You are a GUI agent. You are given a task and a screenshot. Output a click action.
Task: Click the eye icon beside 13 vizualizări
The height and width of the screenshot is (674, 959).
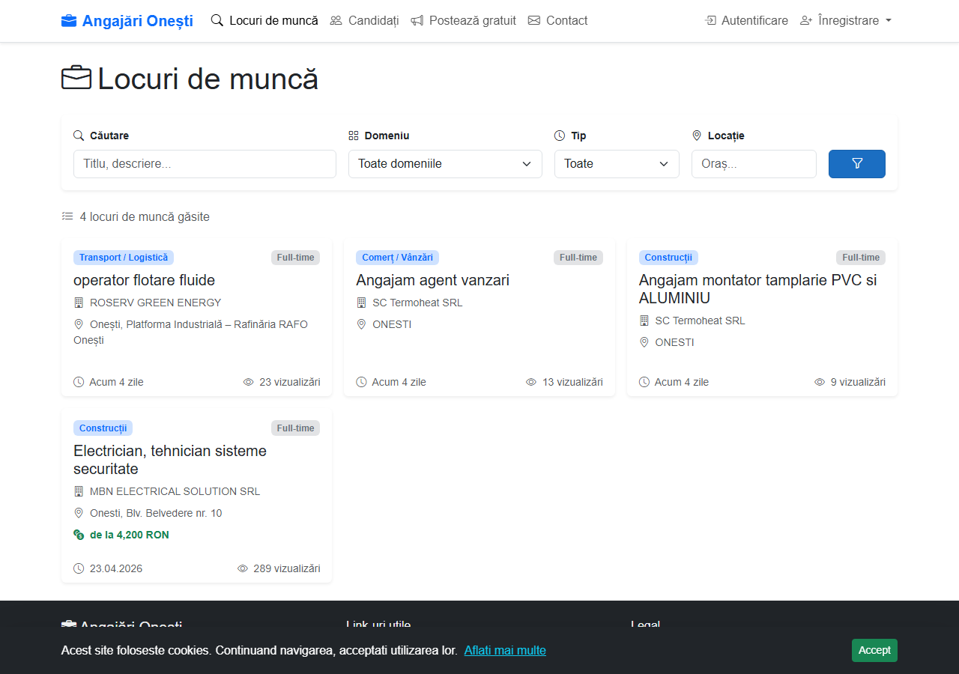click(531, 382)
